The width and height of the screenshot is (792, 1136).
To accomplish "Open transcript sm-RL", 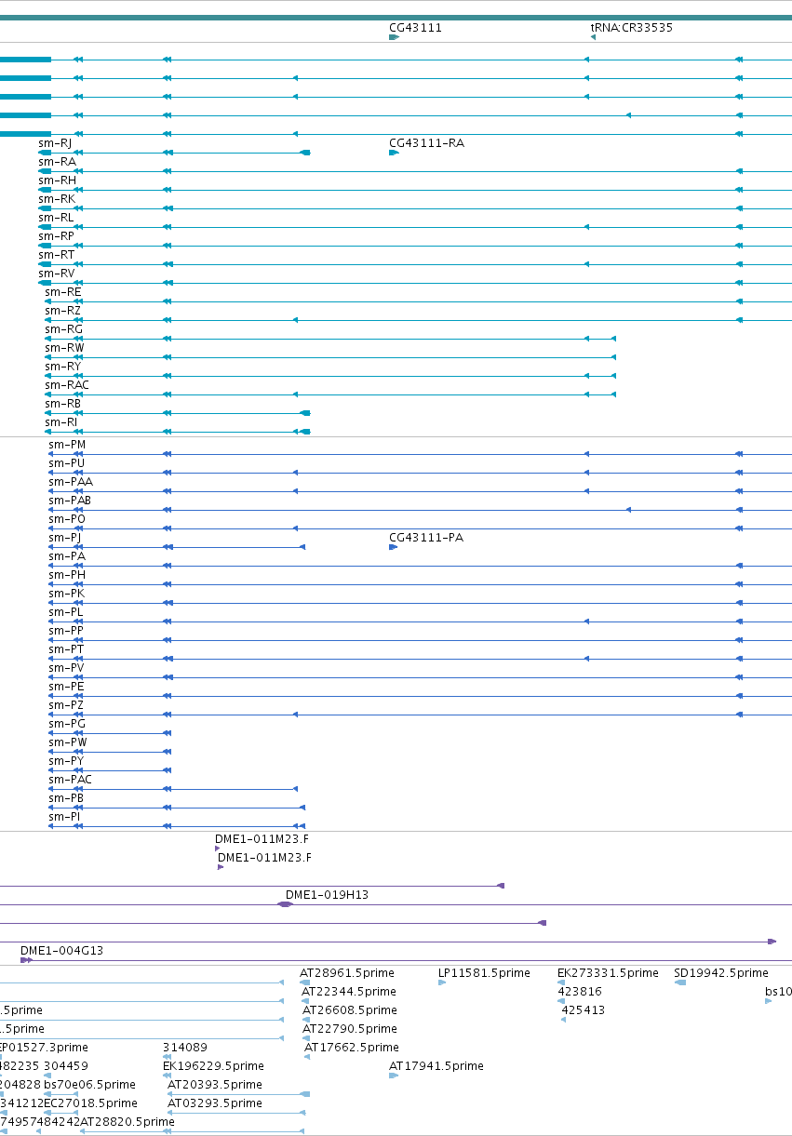I will tap(415, 227).
